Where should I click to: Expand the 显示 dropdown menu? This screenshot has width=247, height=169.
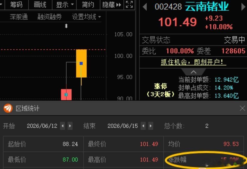tap(65, 5)
